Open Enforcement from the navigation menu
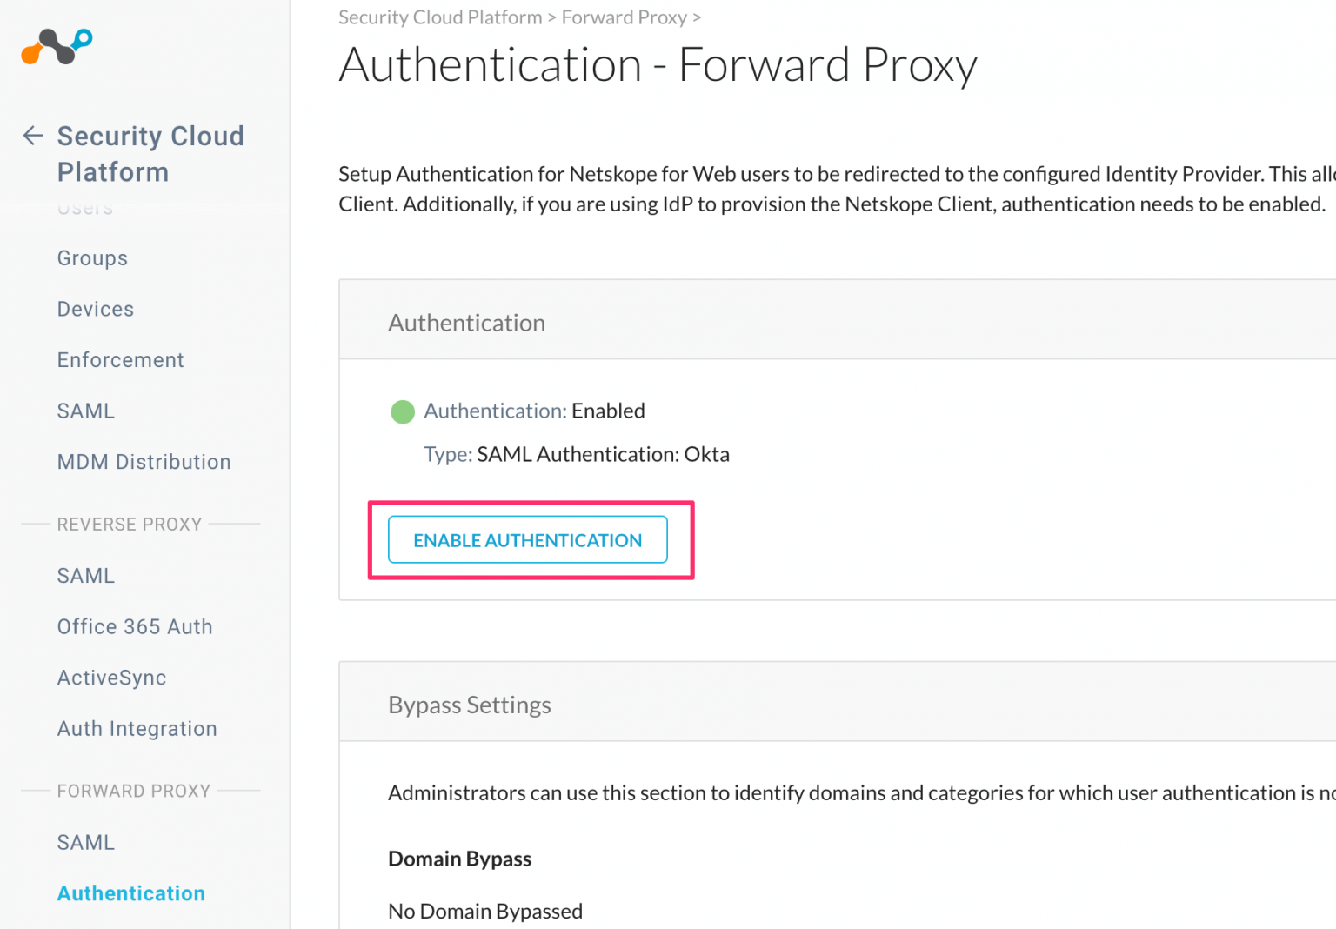The image size is (1336, 929). [x=120, y=359]
